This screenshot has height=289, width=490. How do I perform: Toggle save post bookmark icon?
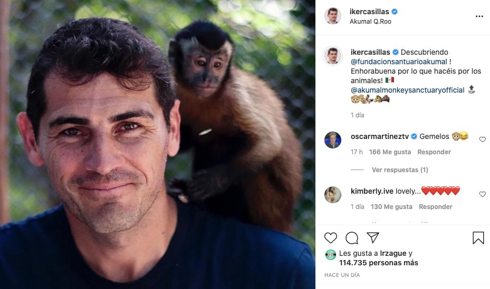(x=478, y=238)
